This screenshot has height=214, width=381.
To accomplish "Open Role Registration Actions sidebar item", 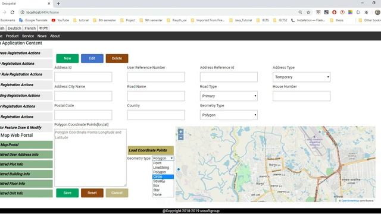I will [x=26, y=74].
